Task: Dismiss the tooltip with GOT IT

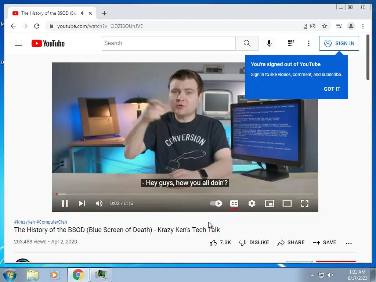Action: pos(332,89)
